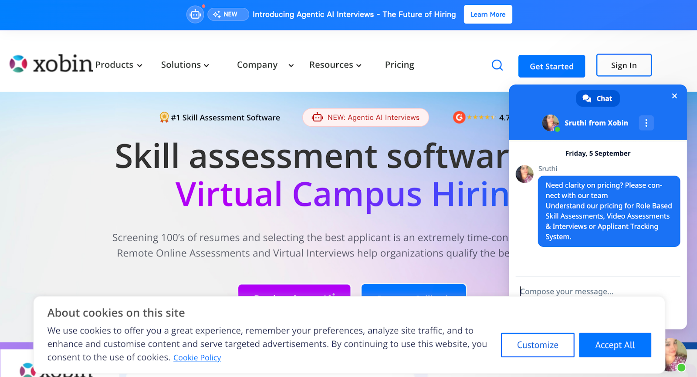Expand the Solutions dropdown menu

pos(185,65)
